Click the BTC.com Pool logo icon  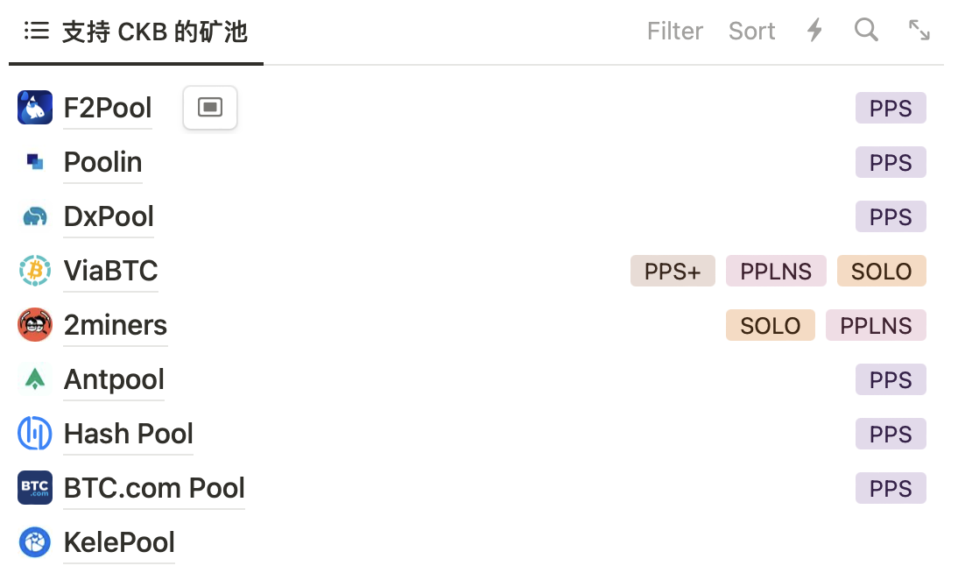click(35, 488)
